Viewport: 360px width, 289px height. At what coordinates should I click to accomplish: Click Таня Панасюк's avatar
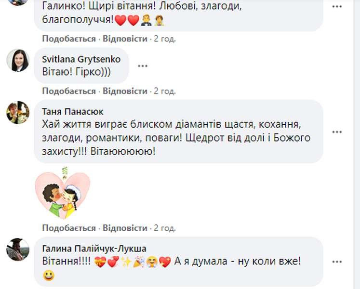[18, 112]
